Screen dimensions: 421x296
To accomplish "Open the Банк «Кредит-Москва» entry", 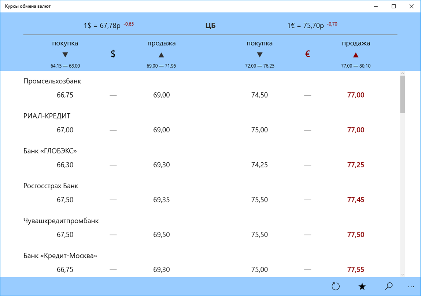I will [x=60, y=256].
